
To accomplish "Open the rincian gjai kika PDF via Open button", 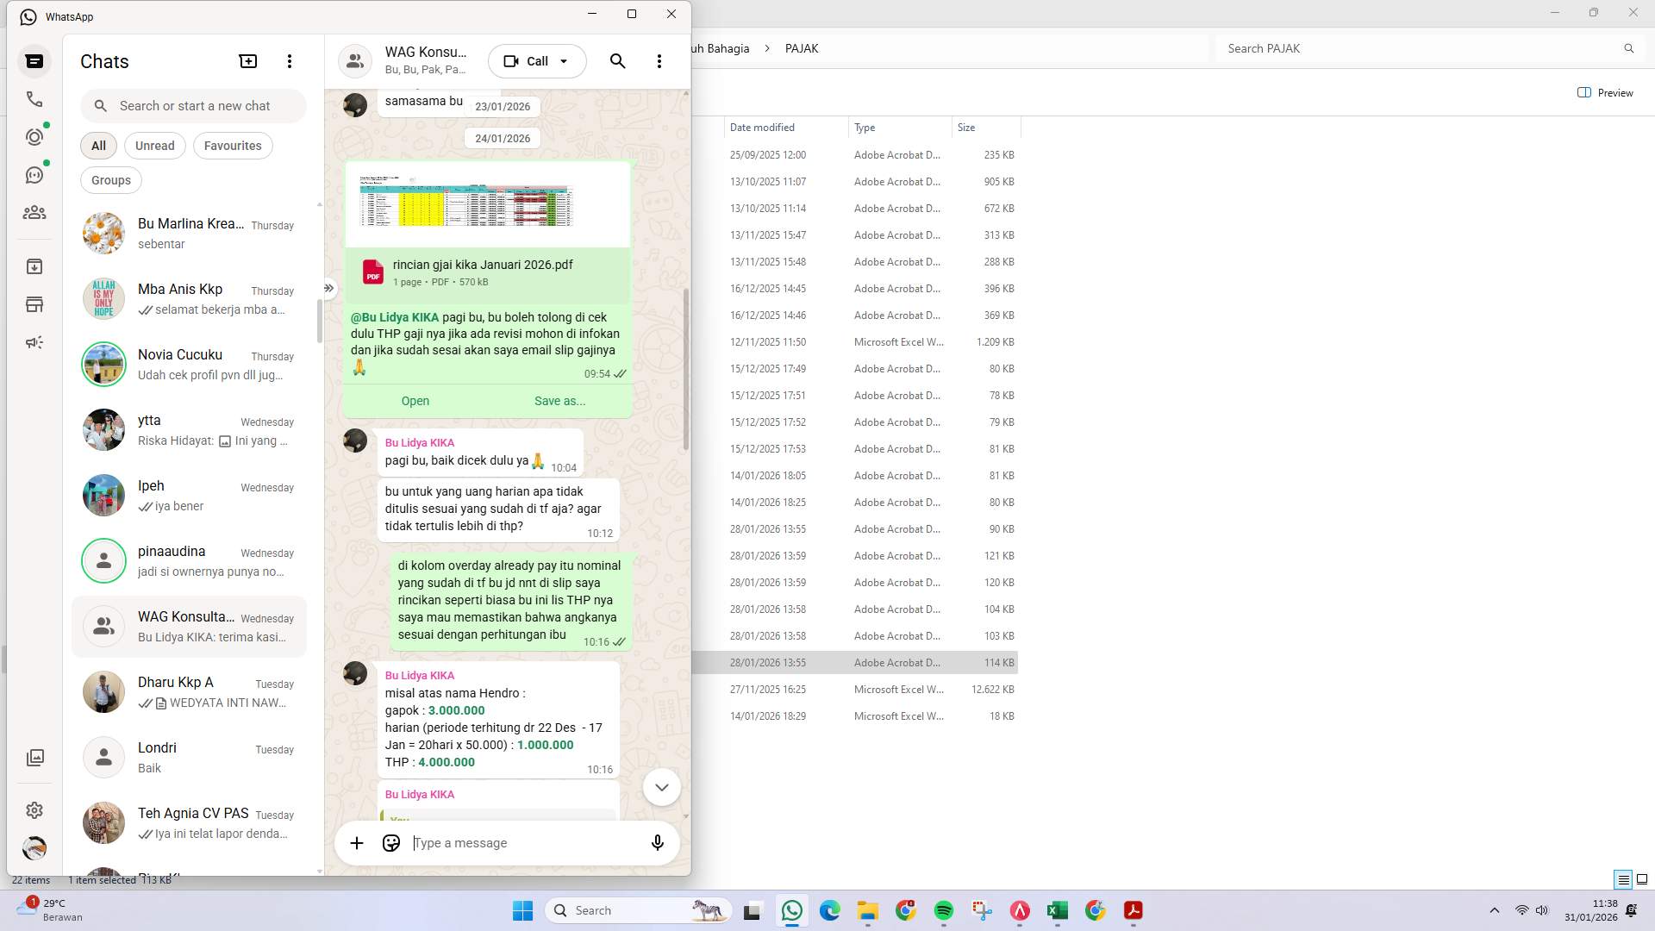I will coord(415,400).
